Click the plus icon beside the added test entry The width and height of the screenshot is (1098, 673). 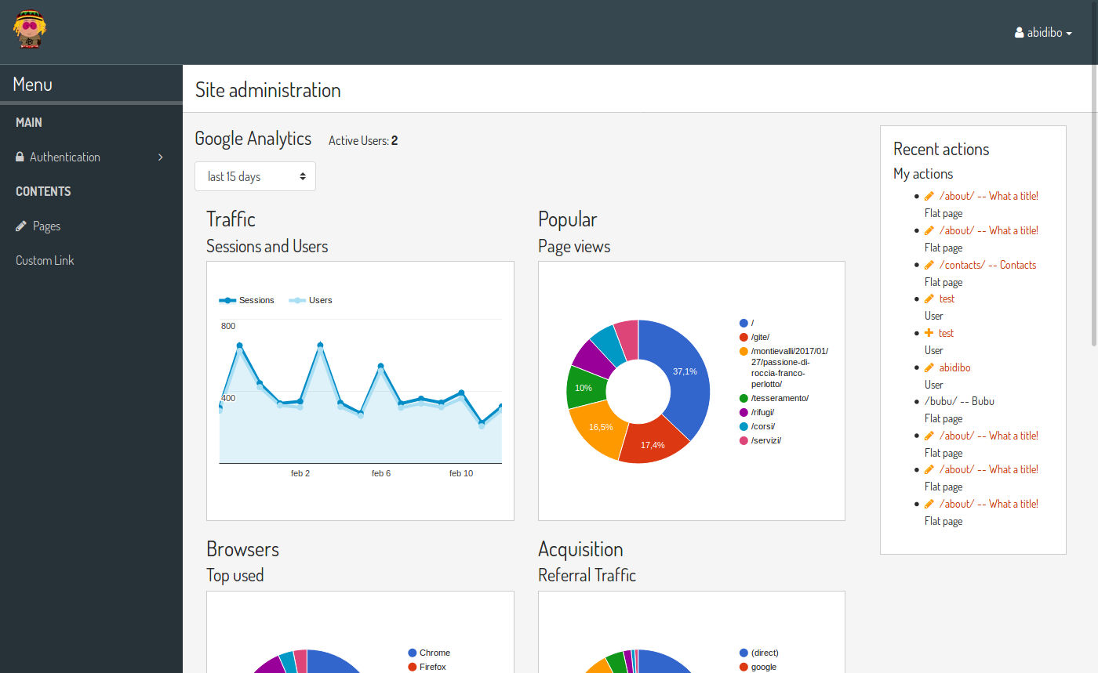pyautogui.click(x=929, y=333)
